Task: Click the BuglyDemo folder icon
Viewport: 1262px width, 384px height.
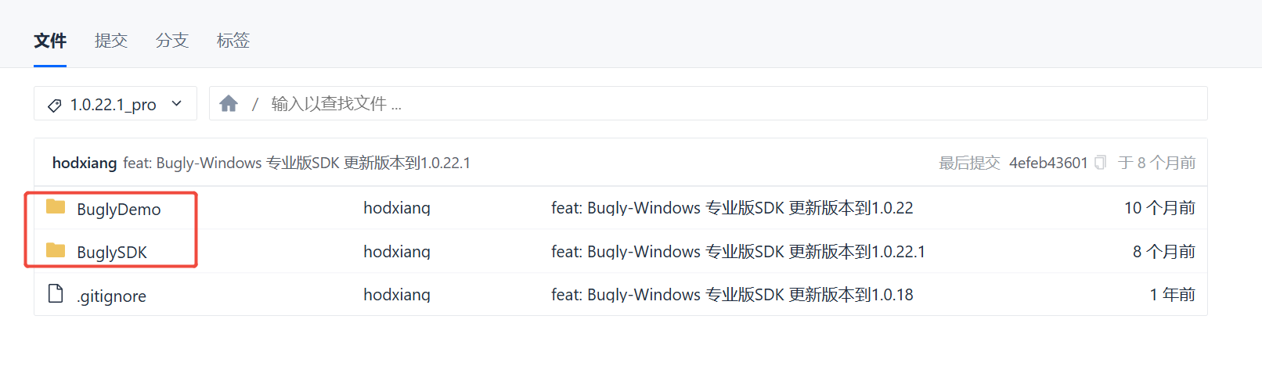Action: click(x=56, y=207)
